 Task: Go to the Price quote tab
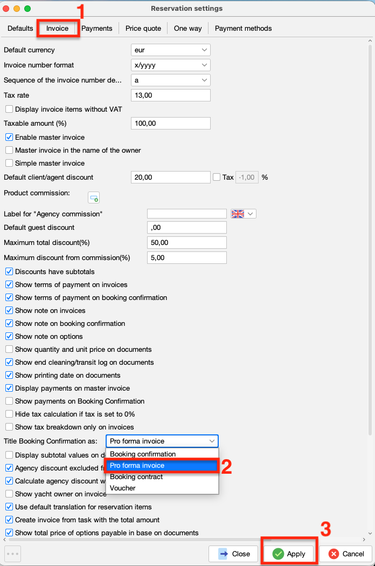click(143, 28)
